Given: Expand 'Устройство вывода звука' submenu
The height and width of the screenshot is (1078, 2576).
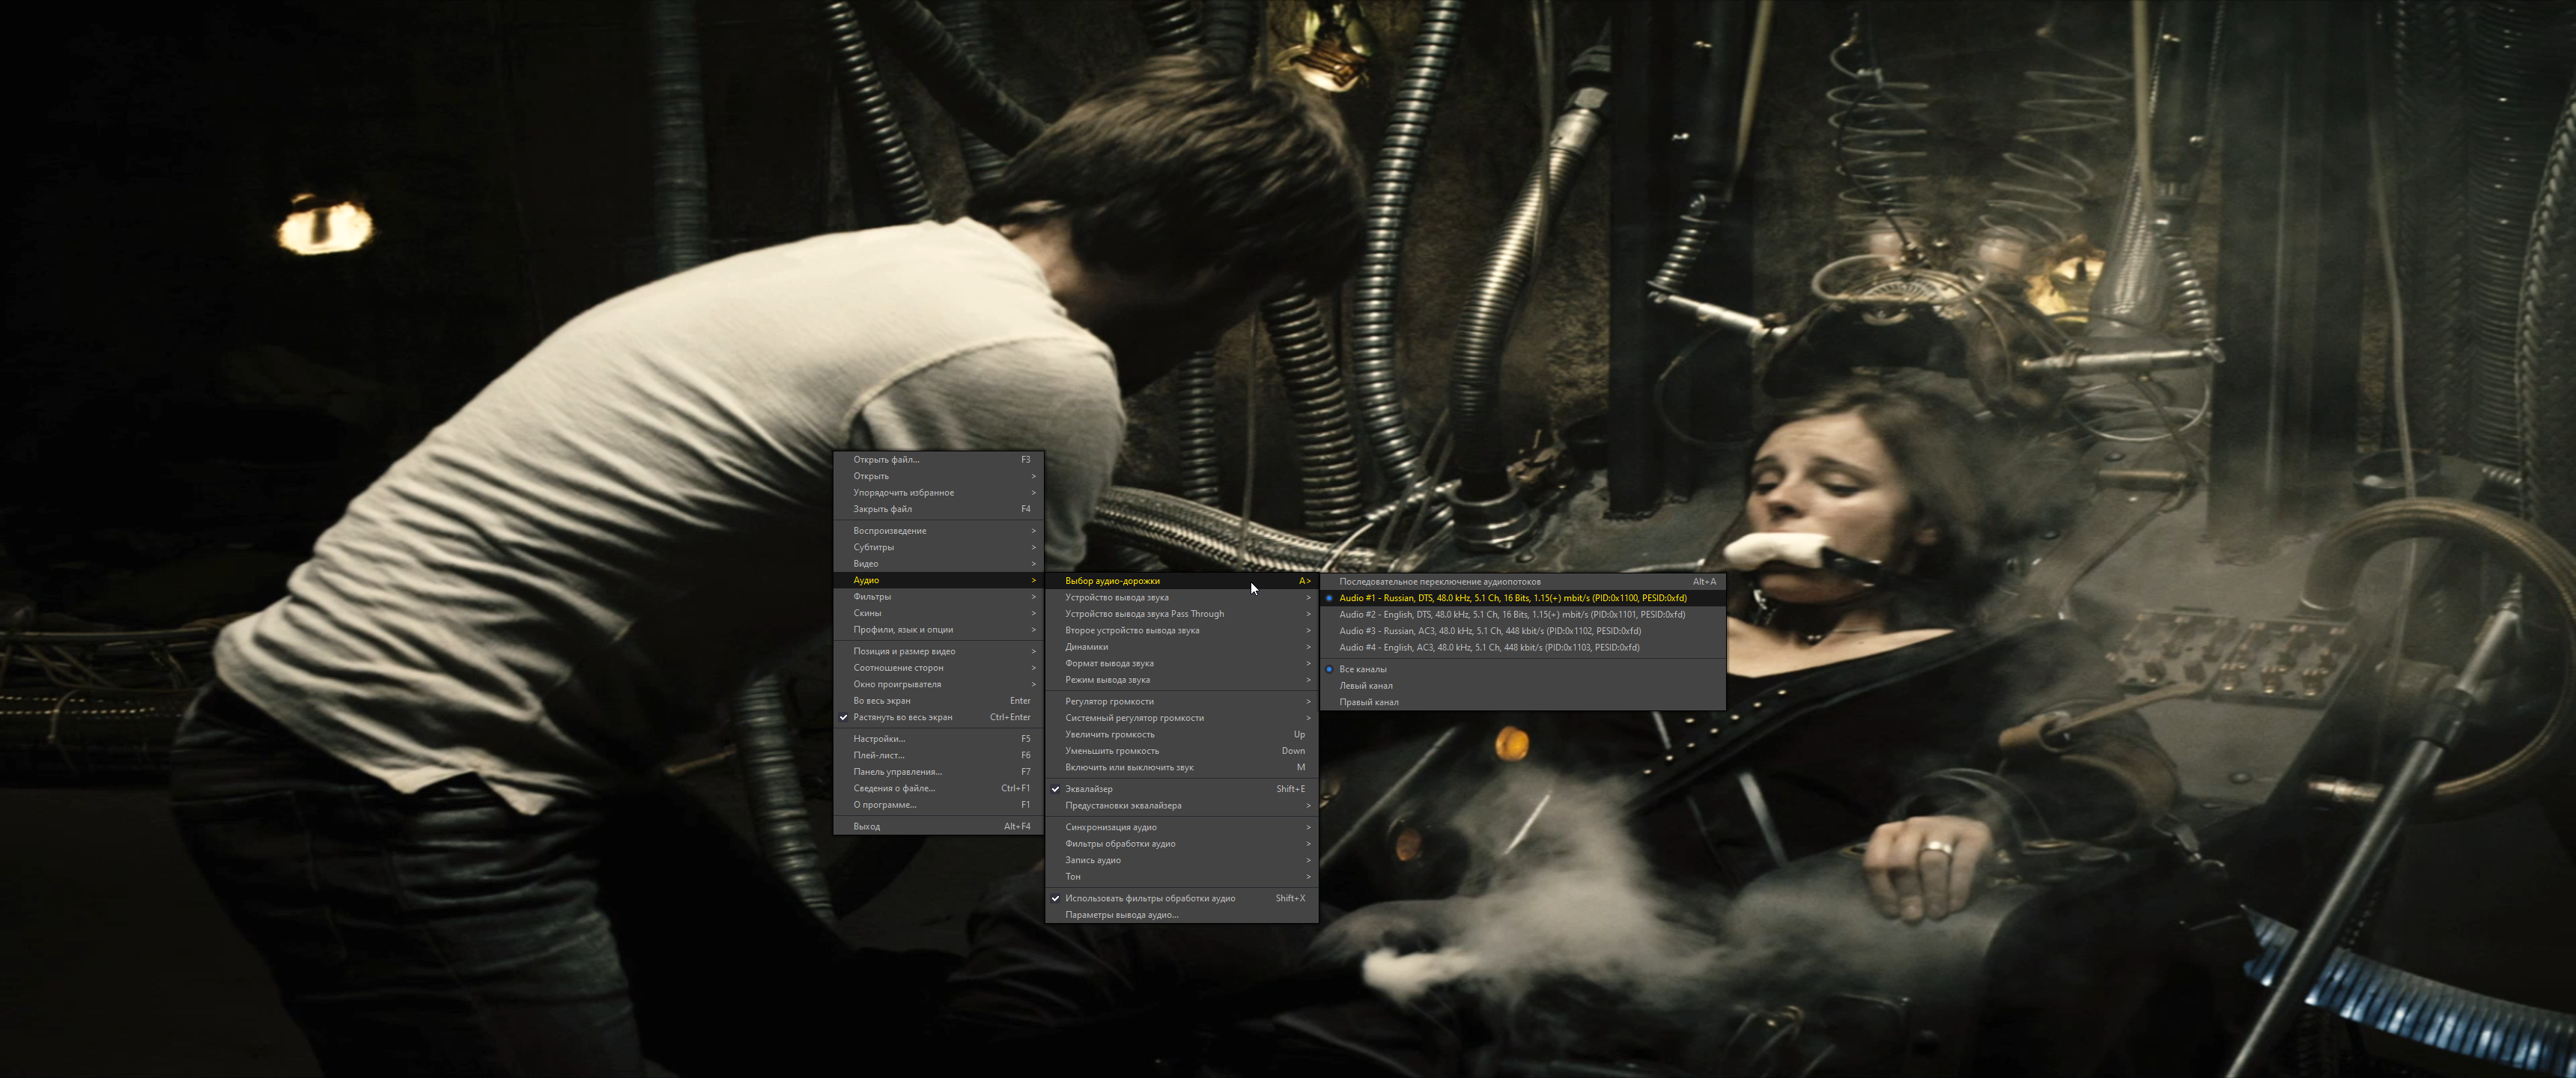Looking at the screenshot, I should (1181, 597).
